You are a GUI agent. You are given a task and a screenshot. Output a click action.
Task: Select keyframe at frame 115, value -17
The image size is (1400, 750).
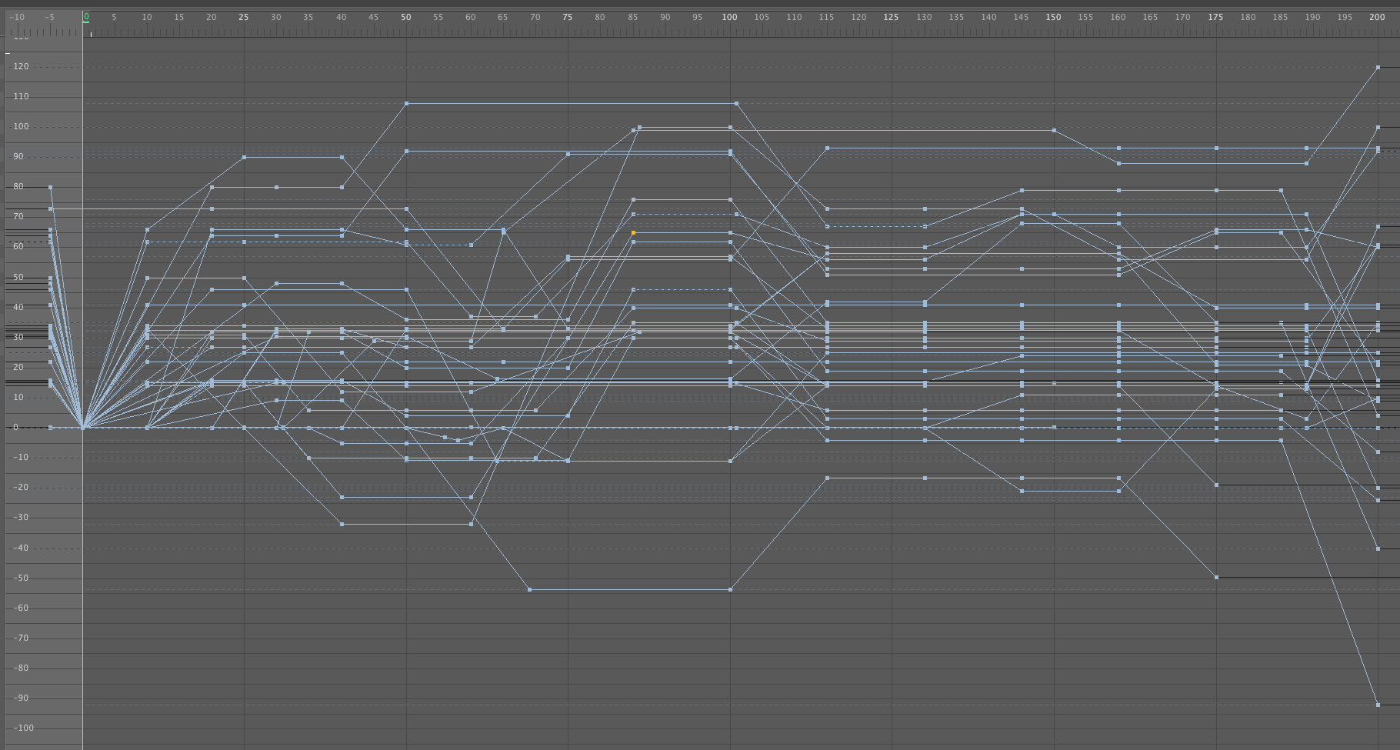827,478
